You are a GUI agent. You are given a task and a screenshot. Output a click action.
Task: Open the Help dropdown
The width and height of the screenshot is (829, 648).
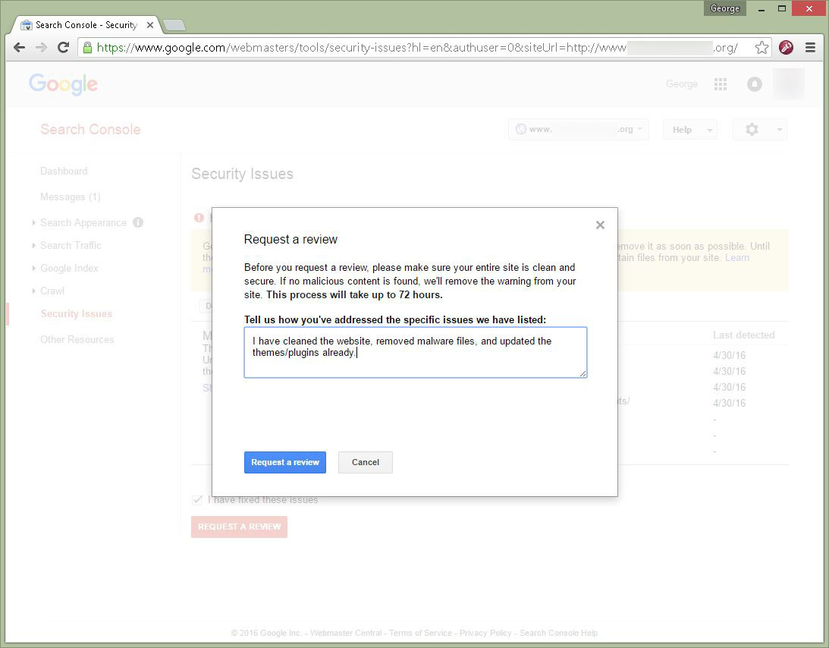(x=690, y=130)
